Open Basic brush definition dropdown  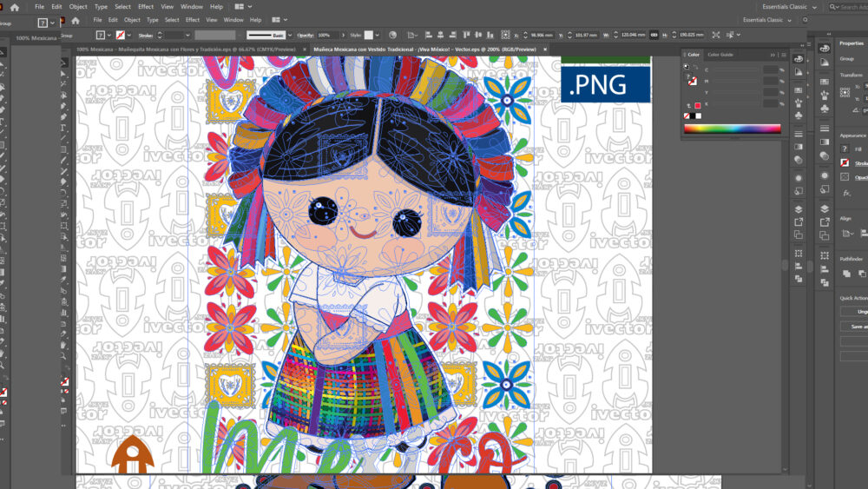[x=290, y=35]
